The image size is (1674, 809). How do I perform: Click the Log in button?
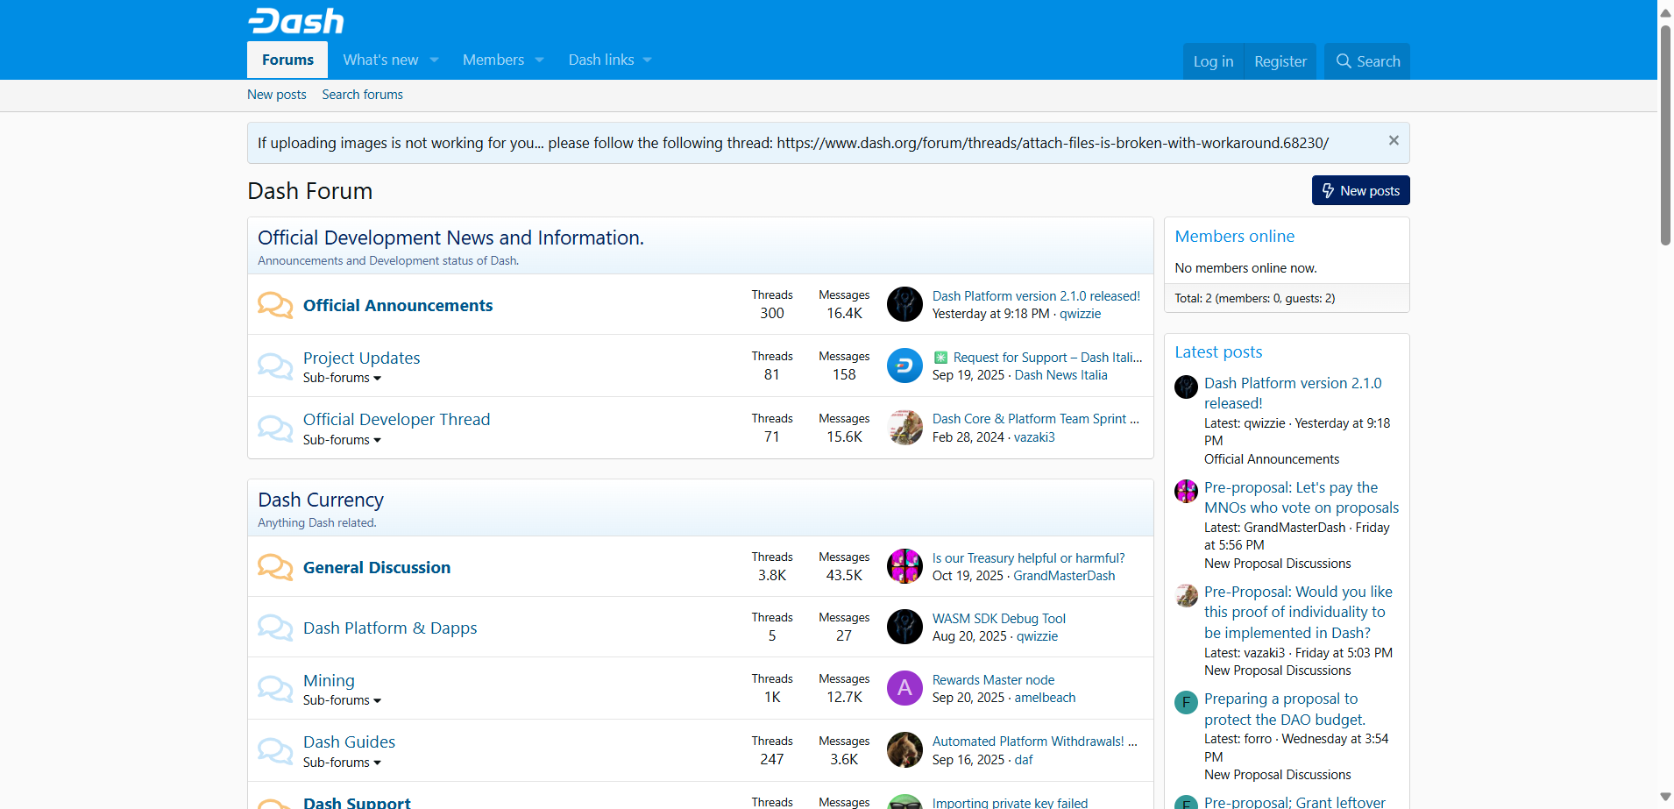tap(1213, 61)
